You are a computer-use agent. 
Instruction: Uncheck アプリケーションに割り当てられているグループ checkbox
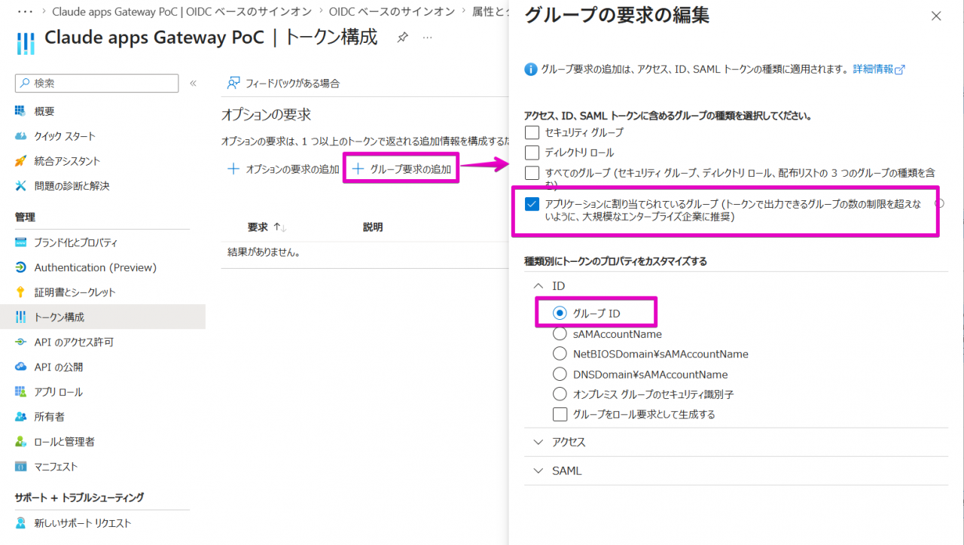point(532,204)
